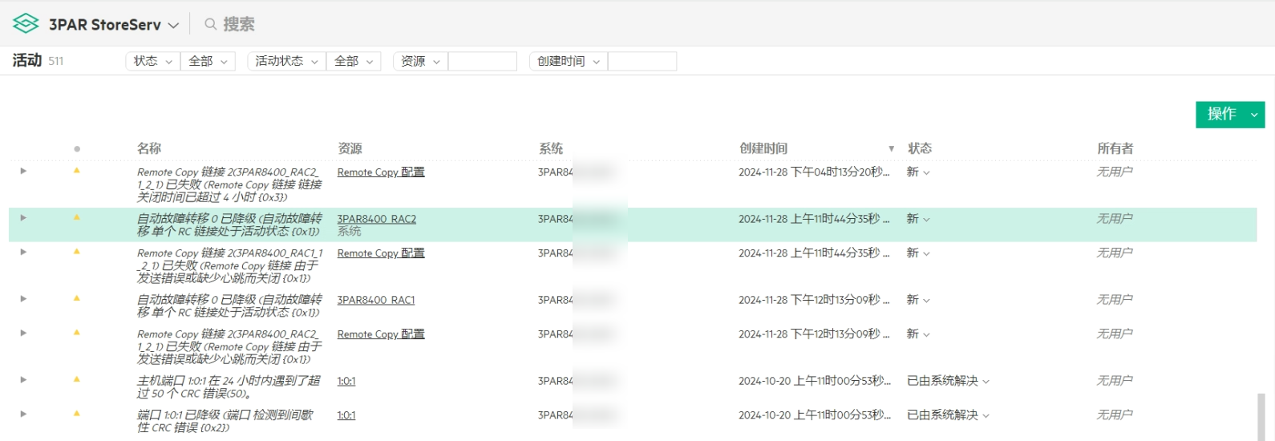Select the 主机端口 1:0:1 CRC 错误 activity name
The width and height of the screenshot is (1275, 441).
pyautogui.click(x=229, y=387)
